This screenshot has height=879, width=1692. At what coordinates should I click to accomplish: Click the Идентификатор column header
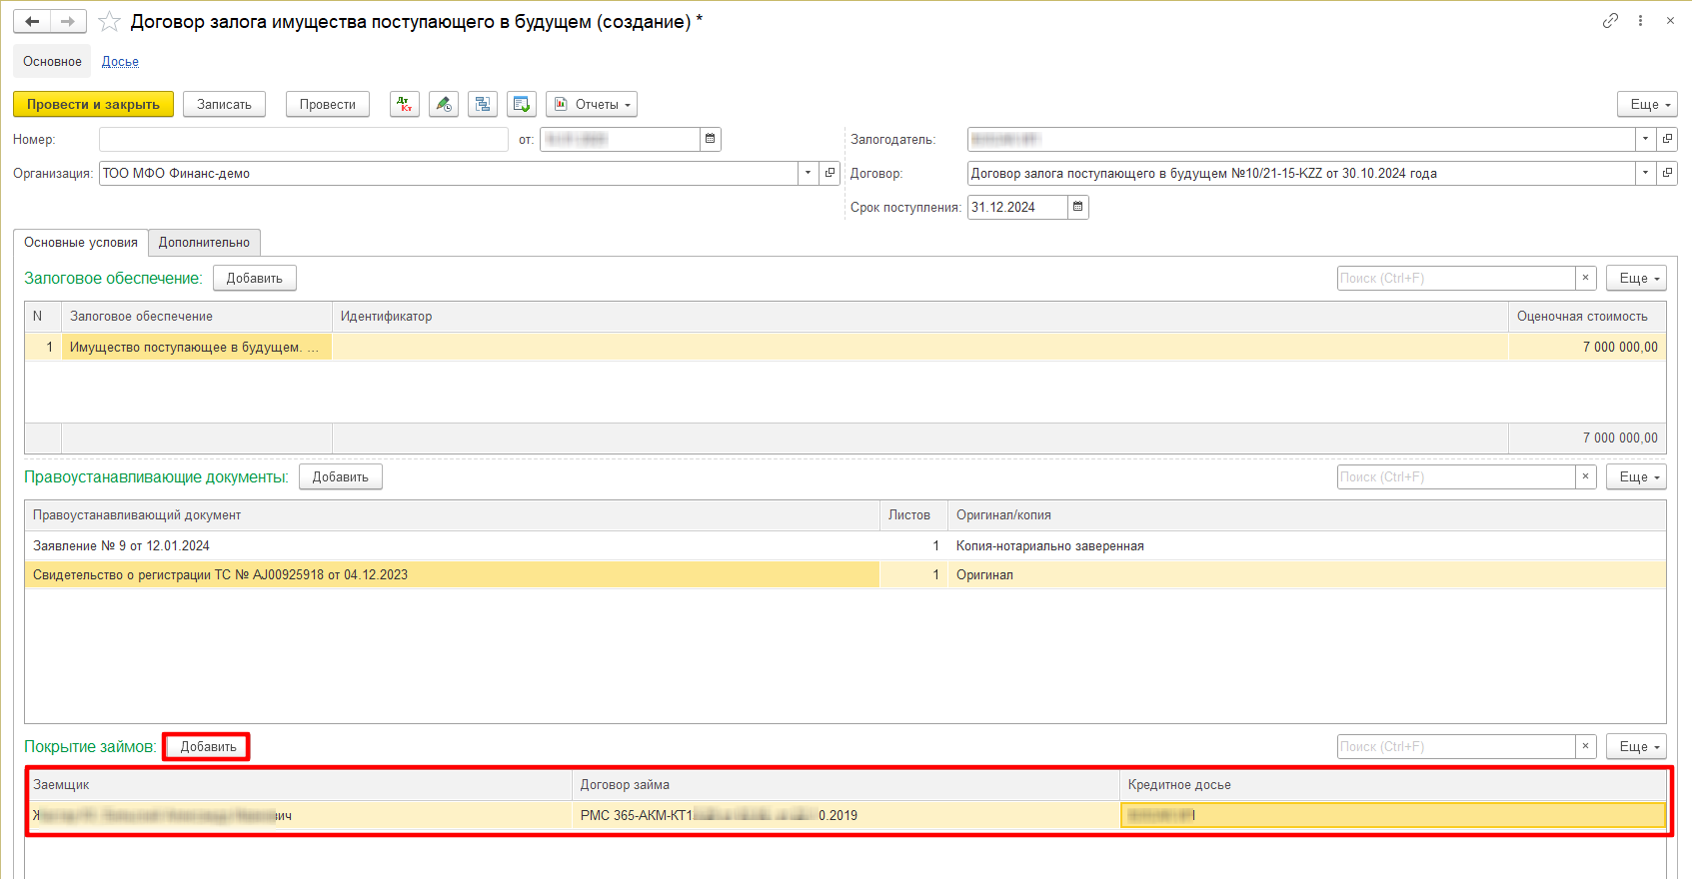coord(919,317)
